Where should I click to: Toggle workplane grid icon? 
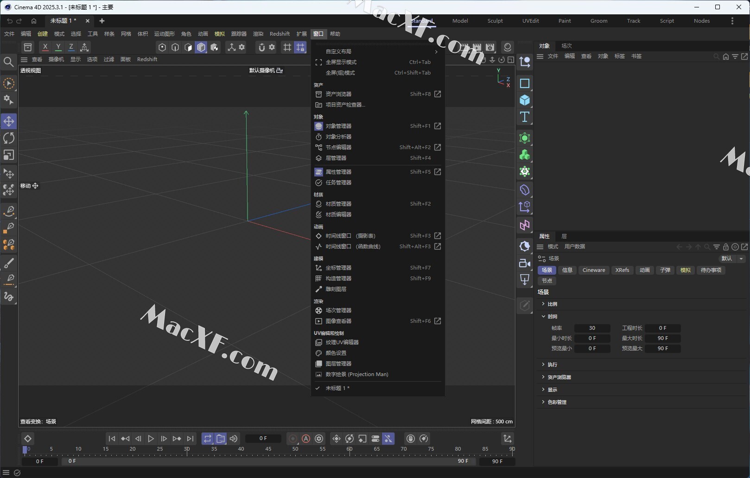(x=287, y=47)
